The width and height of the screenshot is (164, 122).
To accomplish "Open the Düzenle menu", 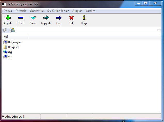I will [x=21, y=11].
